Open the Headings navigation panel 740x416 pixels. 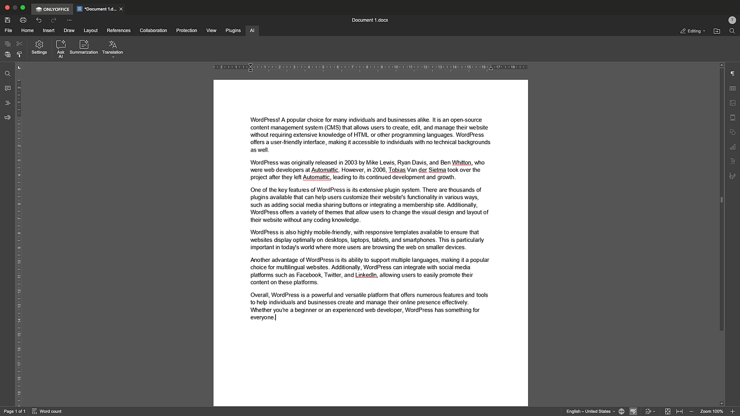pyautogui.click(x=7, y=103)
